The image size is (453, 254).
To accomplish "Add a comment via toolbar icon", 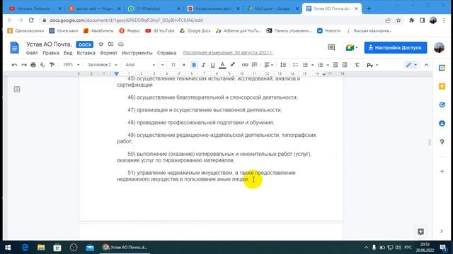I will 255,65.
